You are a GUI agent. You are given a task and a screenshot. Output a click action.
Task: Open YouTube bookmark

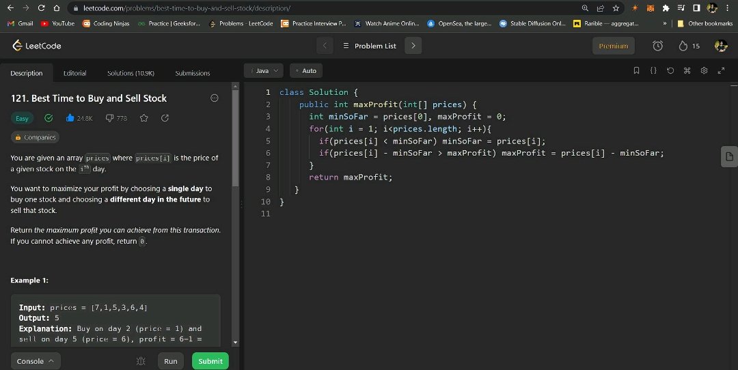[57, 23]
